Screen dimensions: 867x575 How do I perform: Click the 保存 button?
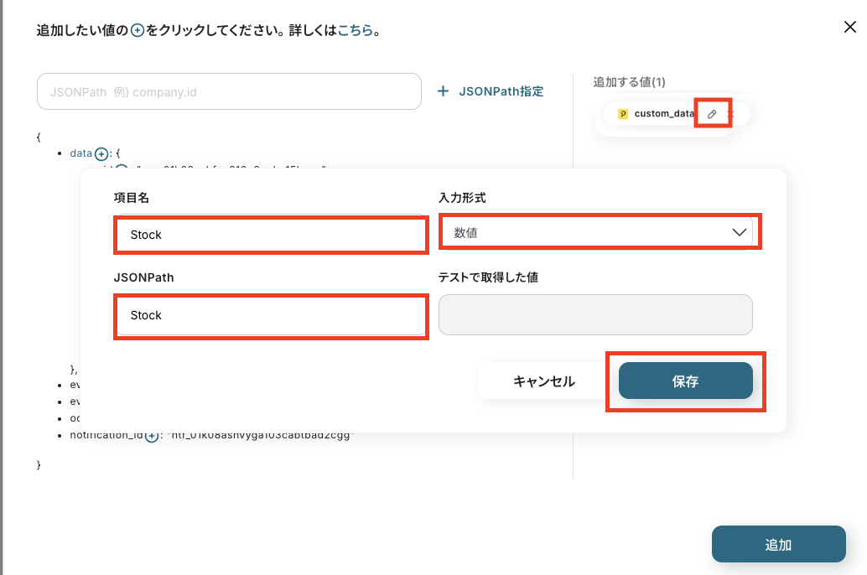685,381
